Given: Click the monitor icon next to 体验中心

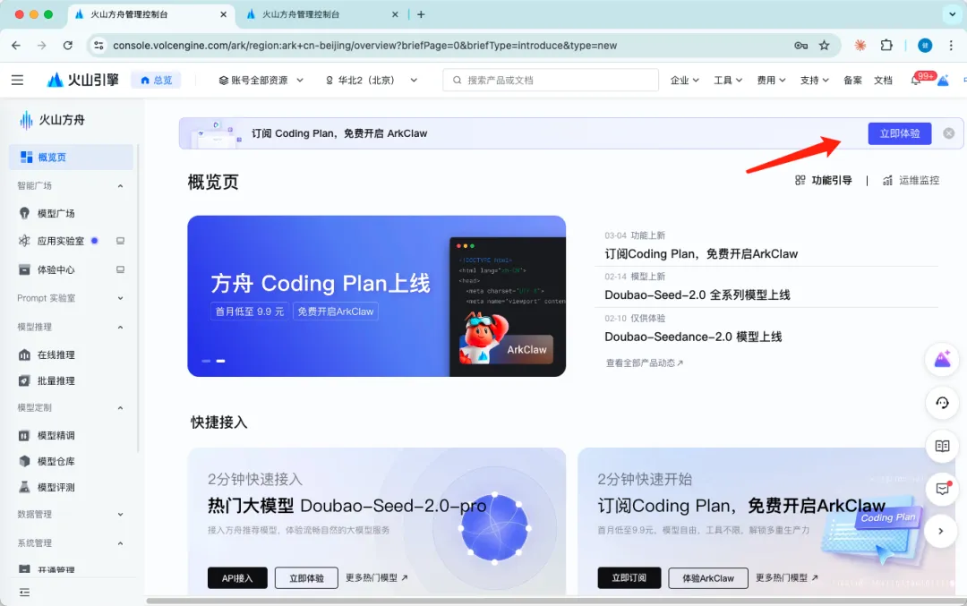Looking at the screenshot, I should click(120, 269).
